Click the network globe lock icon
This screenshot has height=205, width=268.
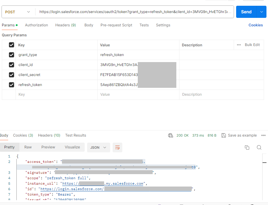(x=170, y=135)
